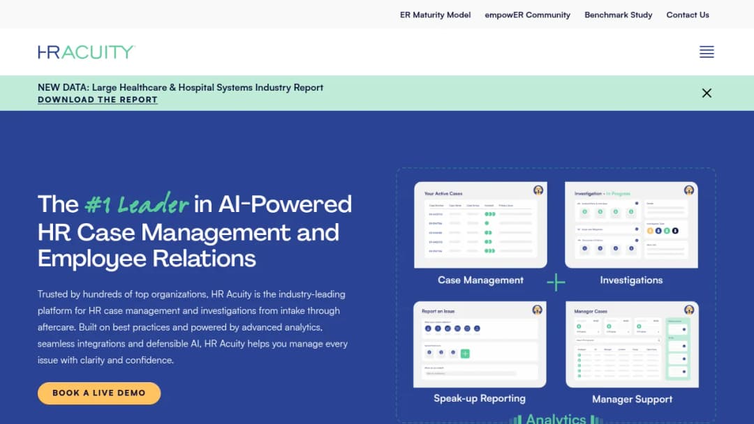Select Contact Us in top navigation
This screenshot has width=754, height=424.
click(x=688, y=15)
